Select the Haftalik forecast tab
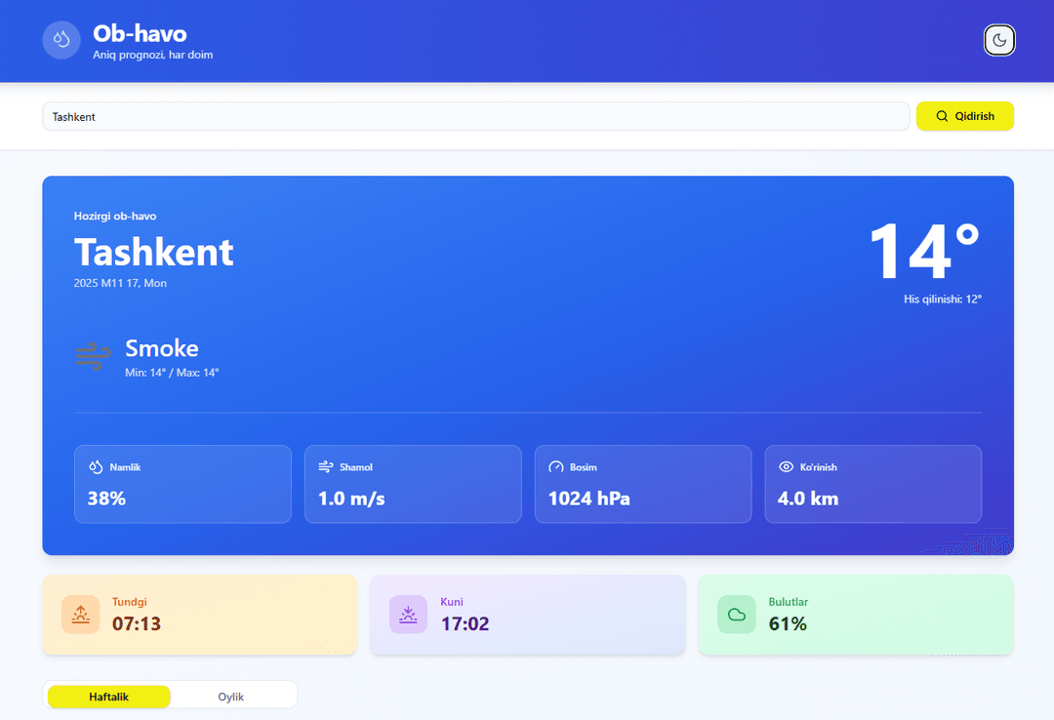 click(106, 696)
